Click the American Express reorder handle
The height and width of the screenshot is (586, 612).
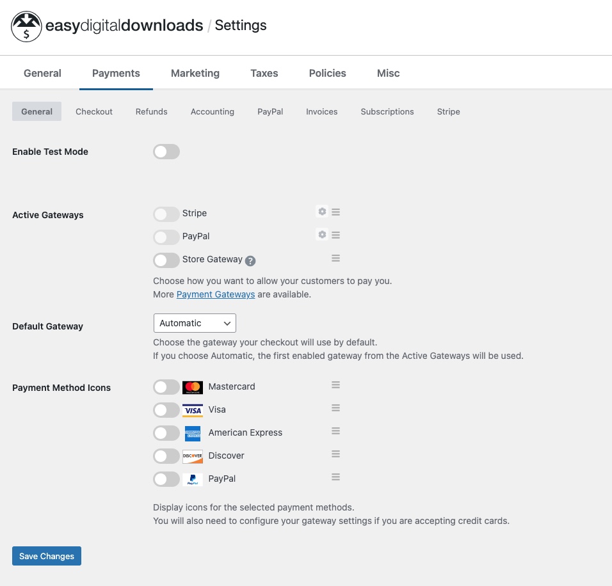(x=335, y=431)
